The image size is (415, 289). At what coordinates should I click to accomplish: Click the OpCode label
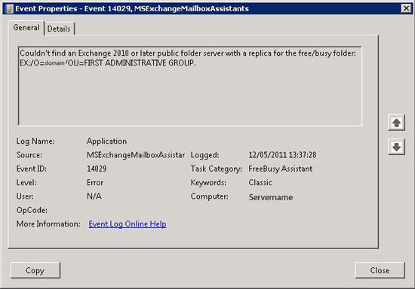pyautogui.click(x=32, y=210)
